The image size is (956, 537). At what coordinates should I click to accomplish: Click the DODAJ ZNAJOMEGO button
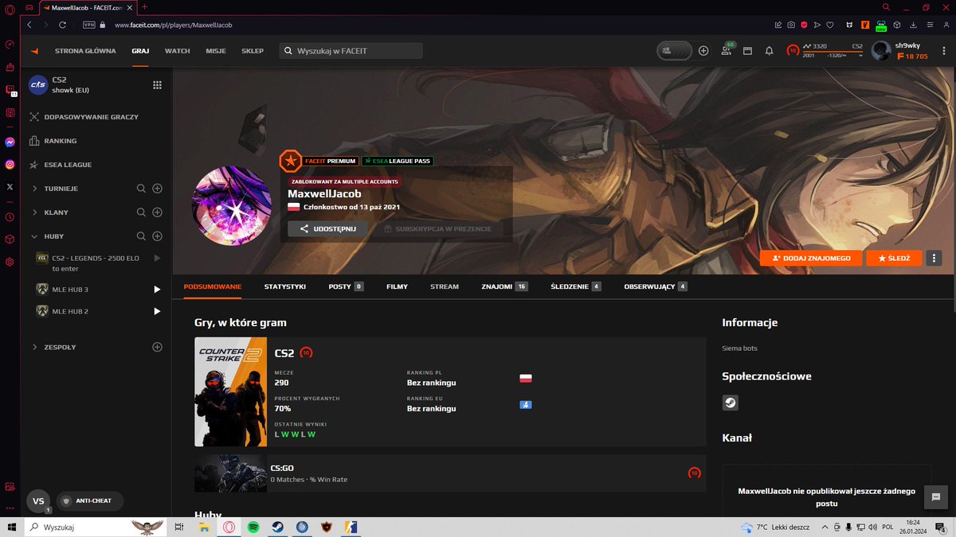click(811, 258)
